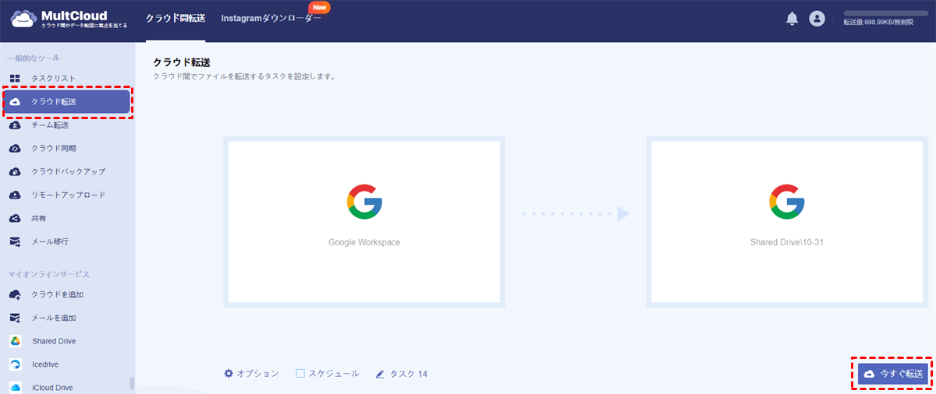The image size is (936, 394).
Task: Select the Google Workspace source box
Action: (364, 222)
